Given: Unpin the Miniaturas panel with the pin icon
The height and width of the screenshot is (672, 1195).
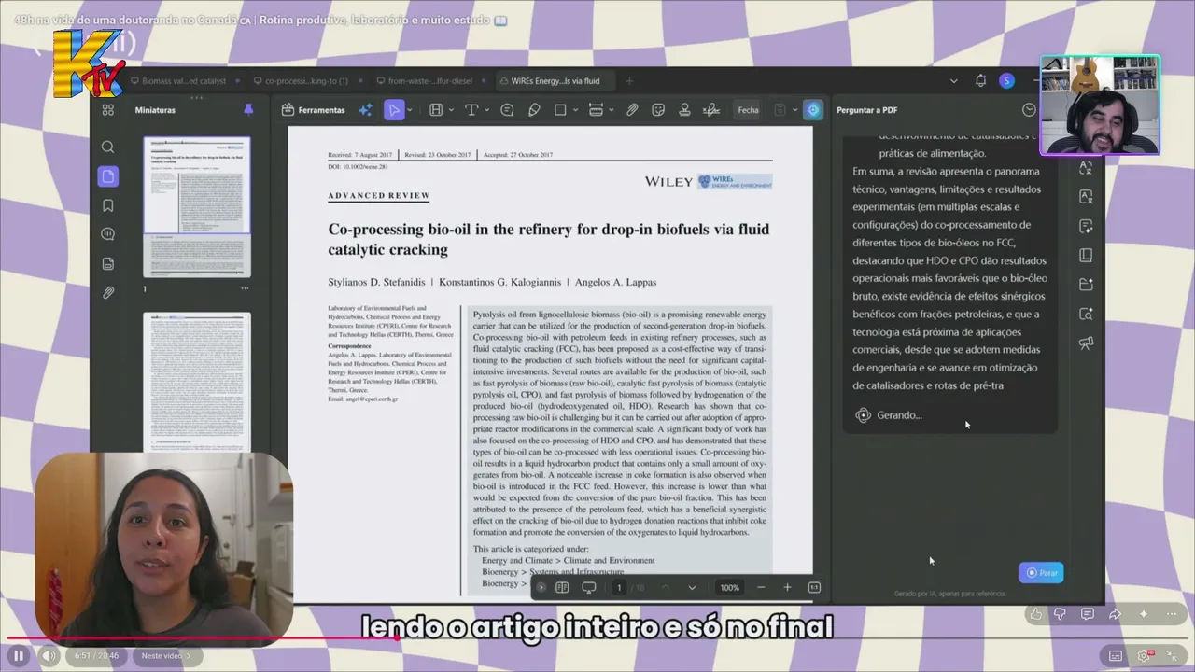Looking at the screenshot, I should coord(248,110).
